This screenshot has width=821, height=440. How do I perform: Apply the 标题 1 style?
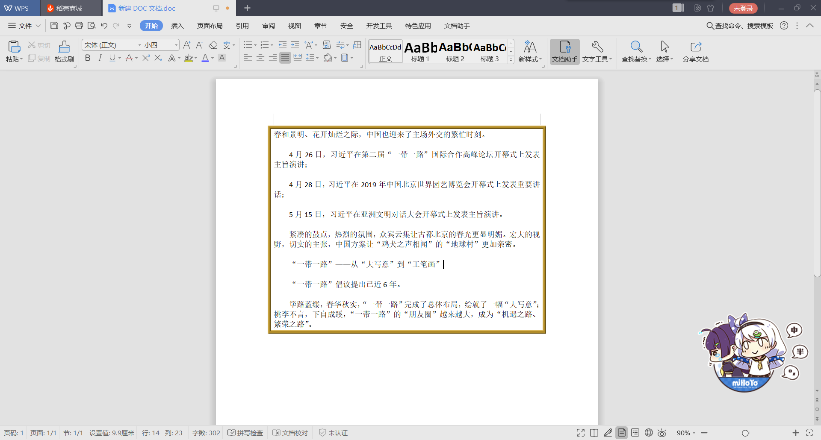click(421, 52)
